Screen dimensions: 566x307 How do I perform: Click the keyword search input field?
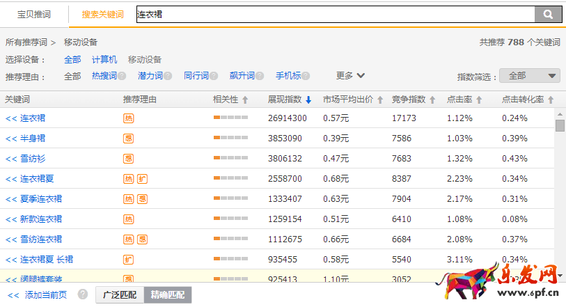pos(334,14)
